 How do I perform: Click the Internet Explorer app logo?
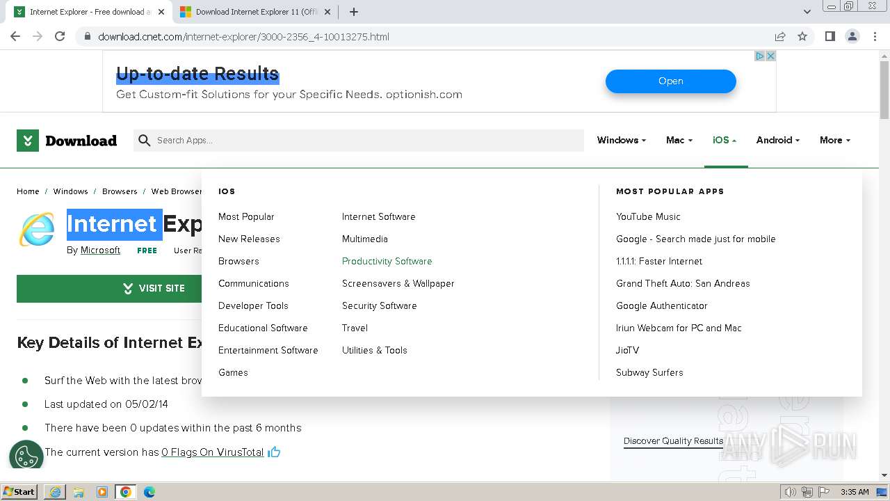(x=38, y=230)
